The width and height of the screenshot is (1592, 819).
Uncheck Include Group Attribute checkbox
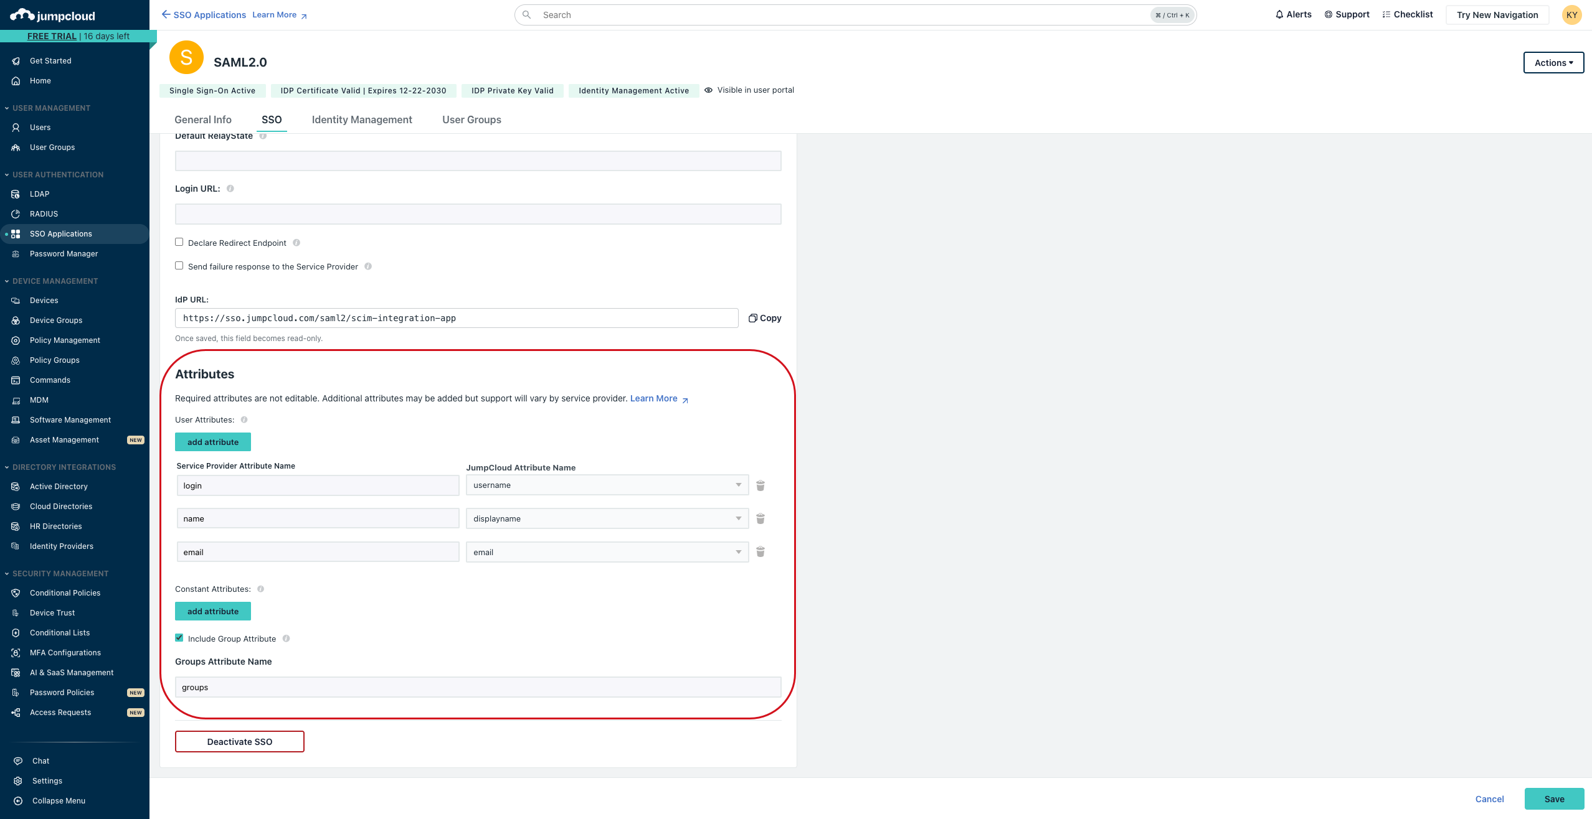179,638
